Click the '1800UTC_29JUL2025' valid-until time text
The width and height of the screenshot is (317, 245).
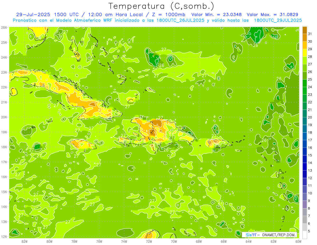pos(278,20)
